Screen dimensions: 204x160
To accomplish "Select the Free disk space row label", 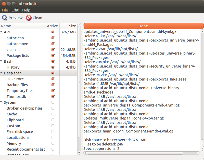I will click(x=20, y=132).
